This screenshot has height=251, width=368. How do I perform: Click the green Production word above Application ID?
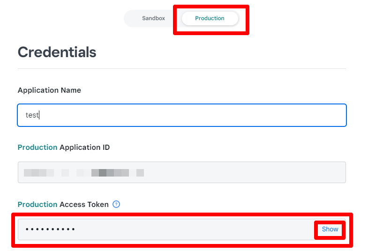(x=38, y=148)
